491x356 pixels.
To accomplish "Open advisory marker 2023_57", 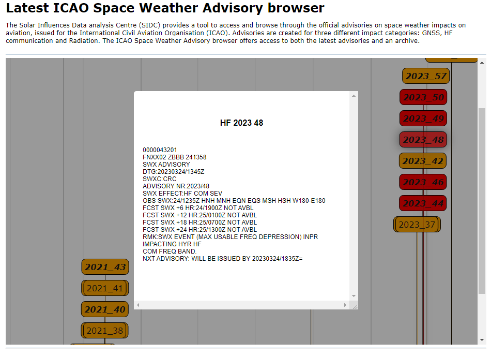I will 425,76.
